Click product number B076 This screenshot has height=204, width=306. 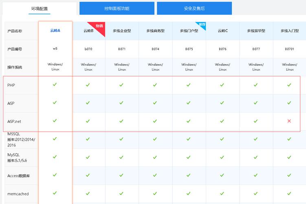pyautogui.click(x=222, y=49)
